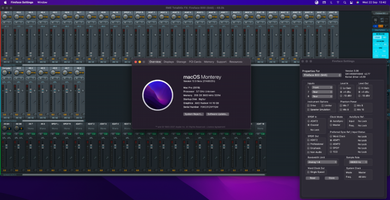Click the System Report button
Viewport: 390px width, 200px height.
coord(194,113)
